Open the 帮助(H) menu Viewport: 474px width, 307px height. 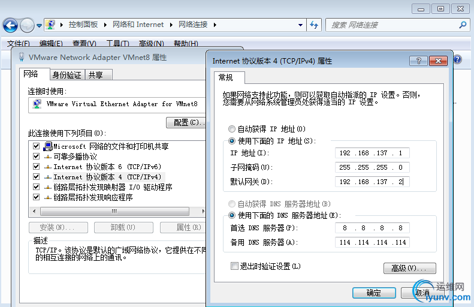pyautogui.click(x=186, y=44)
